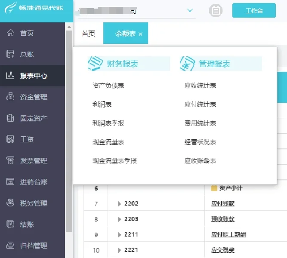Image resolution: width=287 pixels, height=258 pixels.
Task: Click the 管理报表 document icon
Action: click(x=188, y=64)
